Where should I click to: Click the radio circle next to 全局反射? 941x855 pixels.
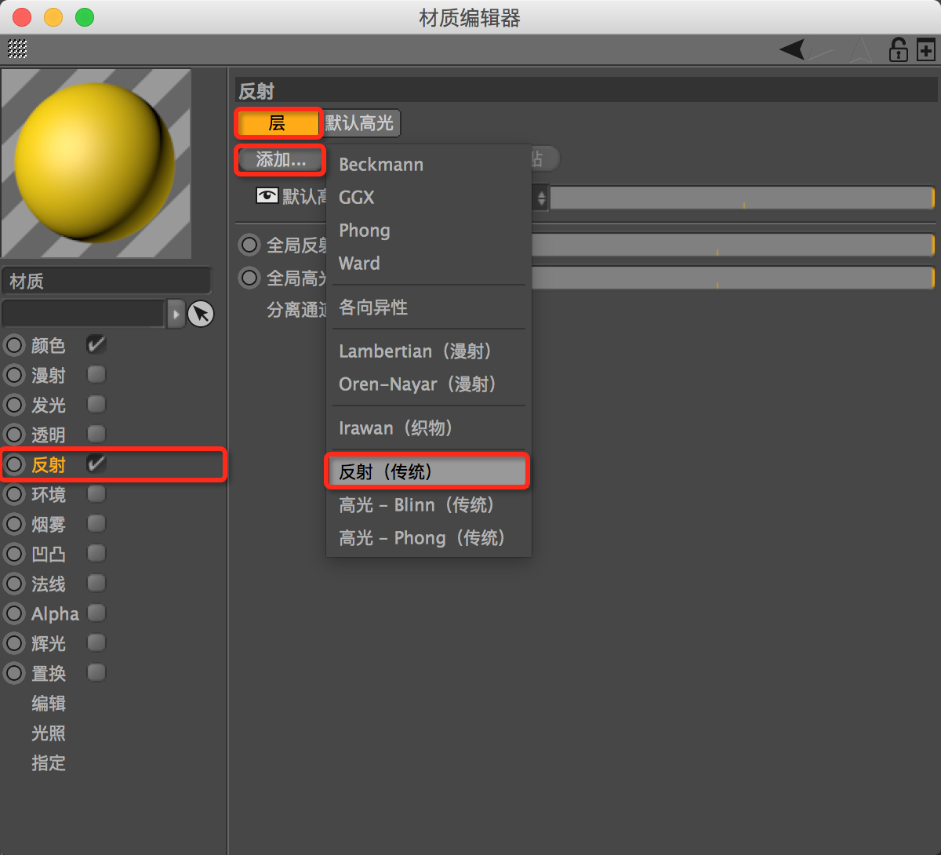(x=249, y=245)
